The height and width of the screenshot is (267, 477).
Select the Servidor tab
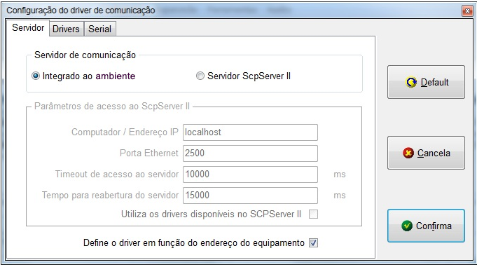pyautogui.click(x=28, y=28)
